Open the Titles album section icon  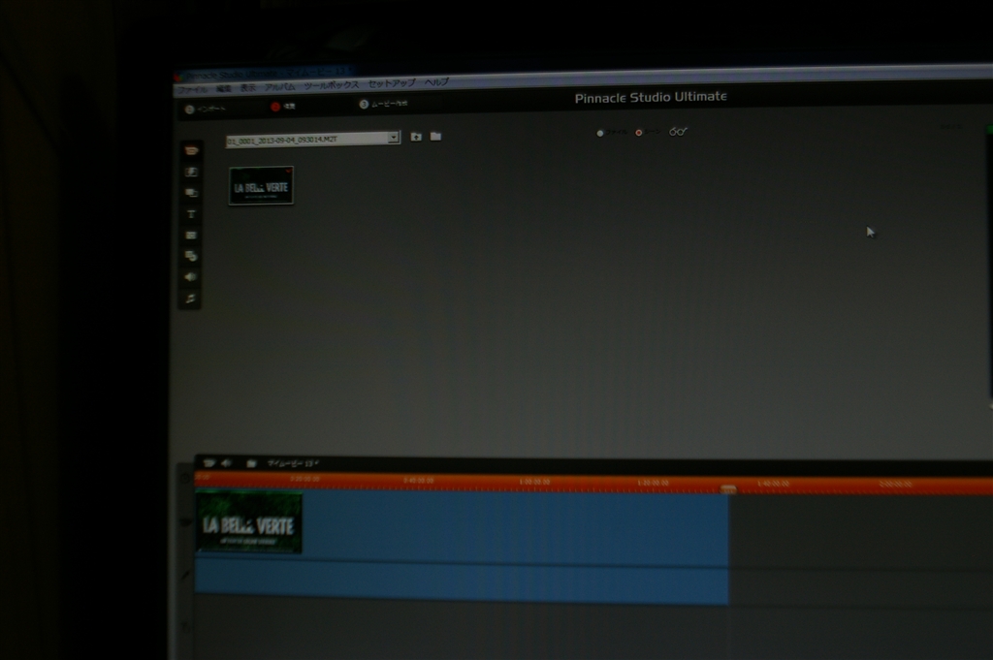[191, 214]
